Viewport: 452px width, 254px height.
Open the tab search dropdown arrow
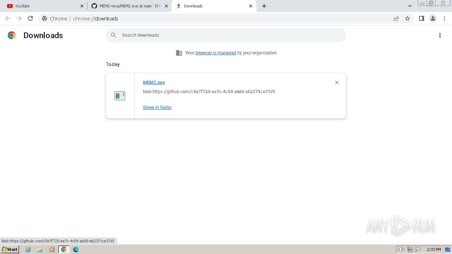coord(410,6)
